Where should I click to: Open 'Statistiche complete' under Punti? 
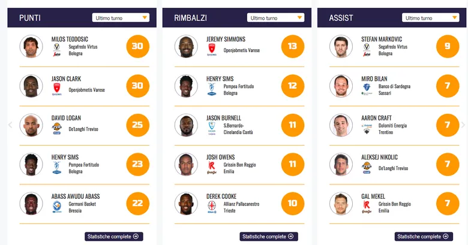pos(114,237)
